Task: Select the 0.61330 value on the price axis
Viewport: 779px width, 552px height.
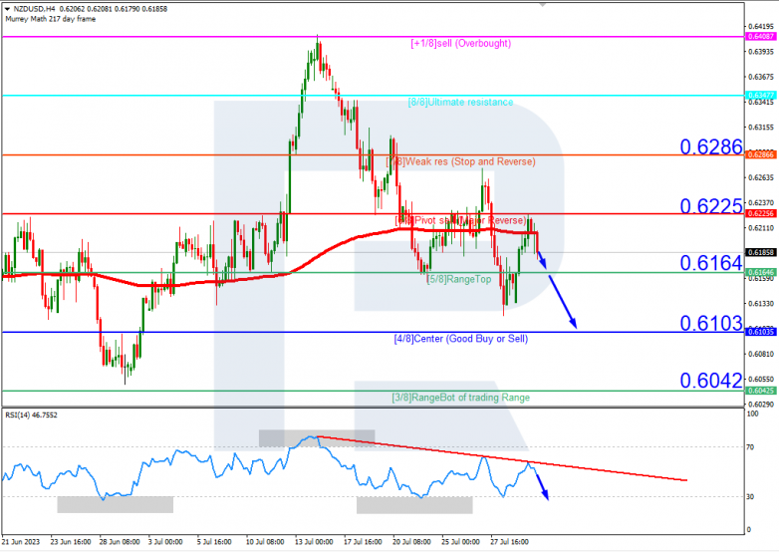Action: (761, 304)
